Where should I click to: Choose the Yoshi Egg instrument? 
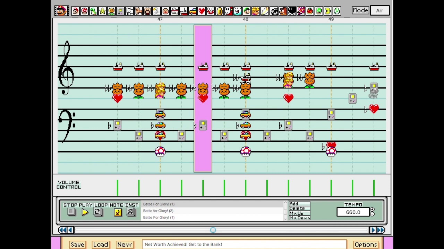point(337,11)
